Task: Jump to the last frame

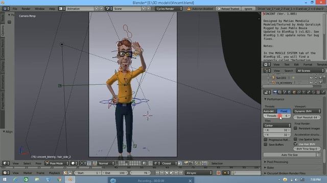Action: click(181, 173)
